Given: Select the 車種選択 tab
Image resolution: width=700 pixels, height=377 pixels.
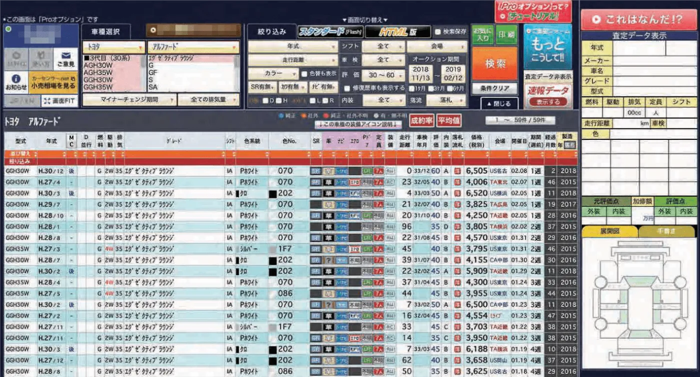Looking at the screenshot, I should click(105, 32).
